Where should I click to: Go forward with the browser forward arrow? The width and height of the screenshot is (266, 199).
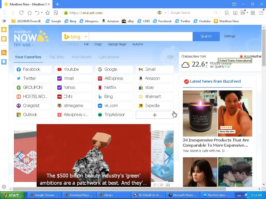(x=13, y=13)
